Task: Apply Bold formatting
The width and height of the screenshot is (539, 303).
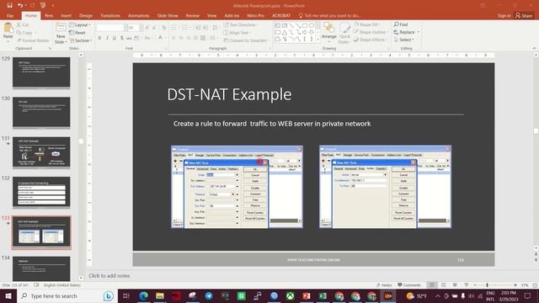Action: 99,38
